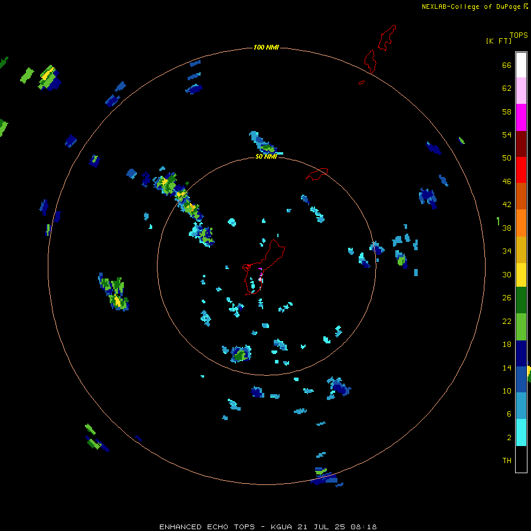531x531 pixels.
Task: Select the light blue legend color block
Action: (521, 406)
